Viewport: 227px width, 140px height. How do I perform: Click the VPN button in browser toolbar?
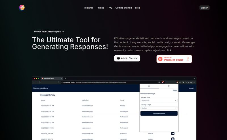(190, 82)
